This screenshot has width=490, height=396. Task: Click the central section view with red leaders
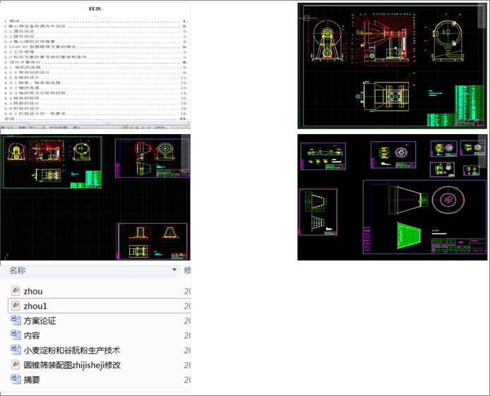pyautogui.click(x=383, y=39)
